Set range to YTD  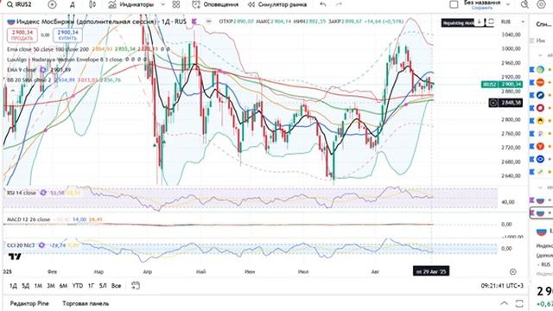(77, 286)
